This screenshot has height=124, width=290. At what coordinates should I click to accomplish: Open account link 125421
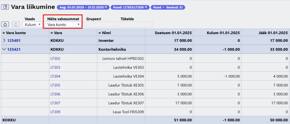point(14,49)
